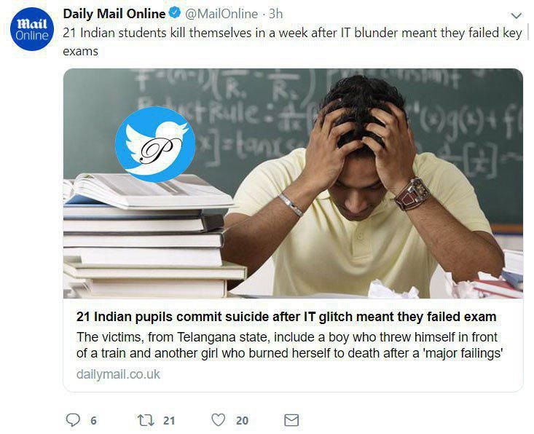Image resolution: width=534 pixels, height=434 pixels.
Task: Click card description about Telangana state victims
Action: coord(289,345)
